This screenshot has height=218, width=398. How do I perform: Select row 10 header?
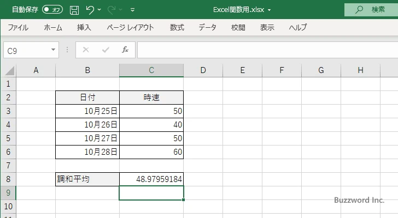pos(8,207)
